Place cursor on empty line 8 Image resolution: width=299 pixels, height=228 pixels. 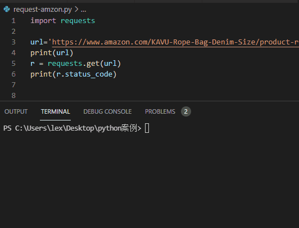[x=152, y=96]
